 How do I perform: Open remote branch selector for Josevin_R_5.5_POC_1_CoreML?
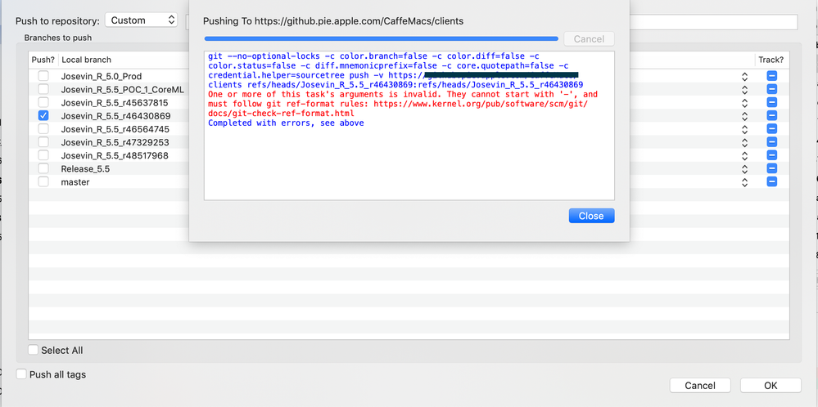coord(744,90)
